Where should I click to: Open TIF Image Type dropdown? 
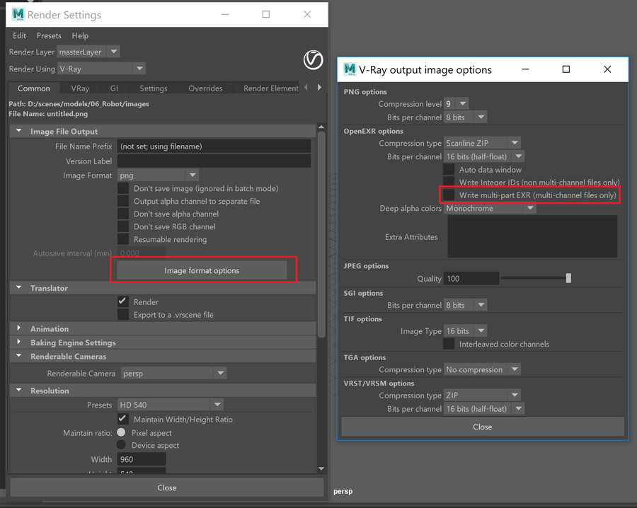coord(466,331)
